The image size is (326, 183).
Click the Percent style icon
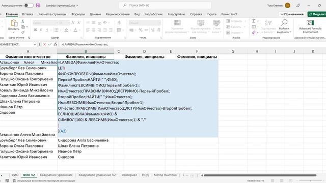141,30
